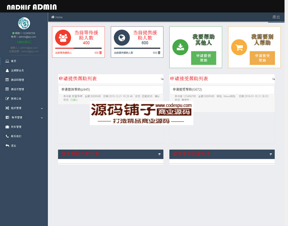Click the 当前等待援助人数 400 title
288x226 pixels.
(86, 38)
